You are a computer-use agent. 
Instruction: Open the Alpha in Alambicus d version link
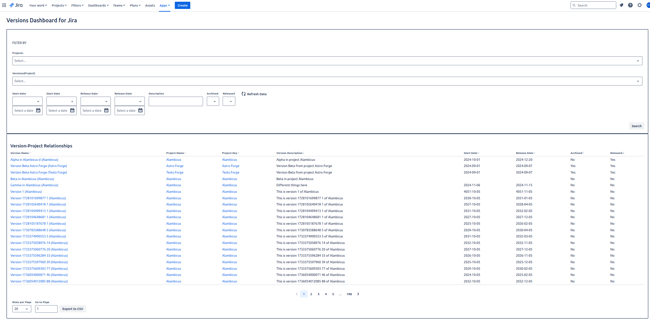pyautogui.click(x=34, y=159)
